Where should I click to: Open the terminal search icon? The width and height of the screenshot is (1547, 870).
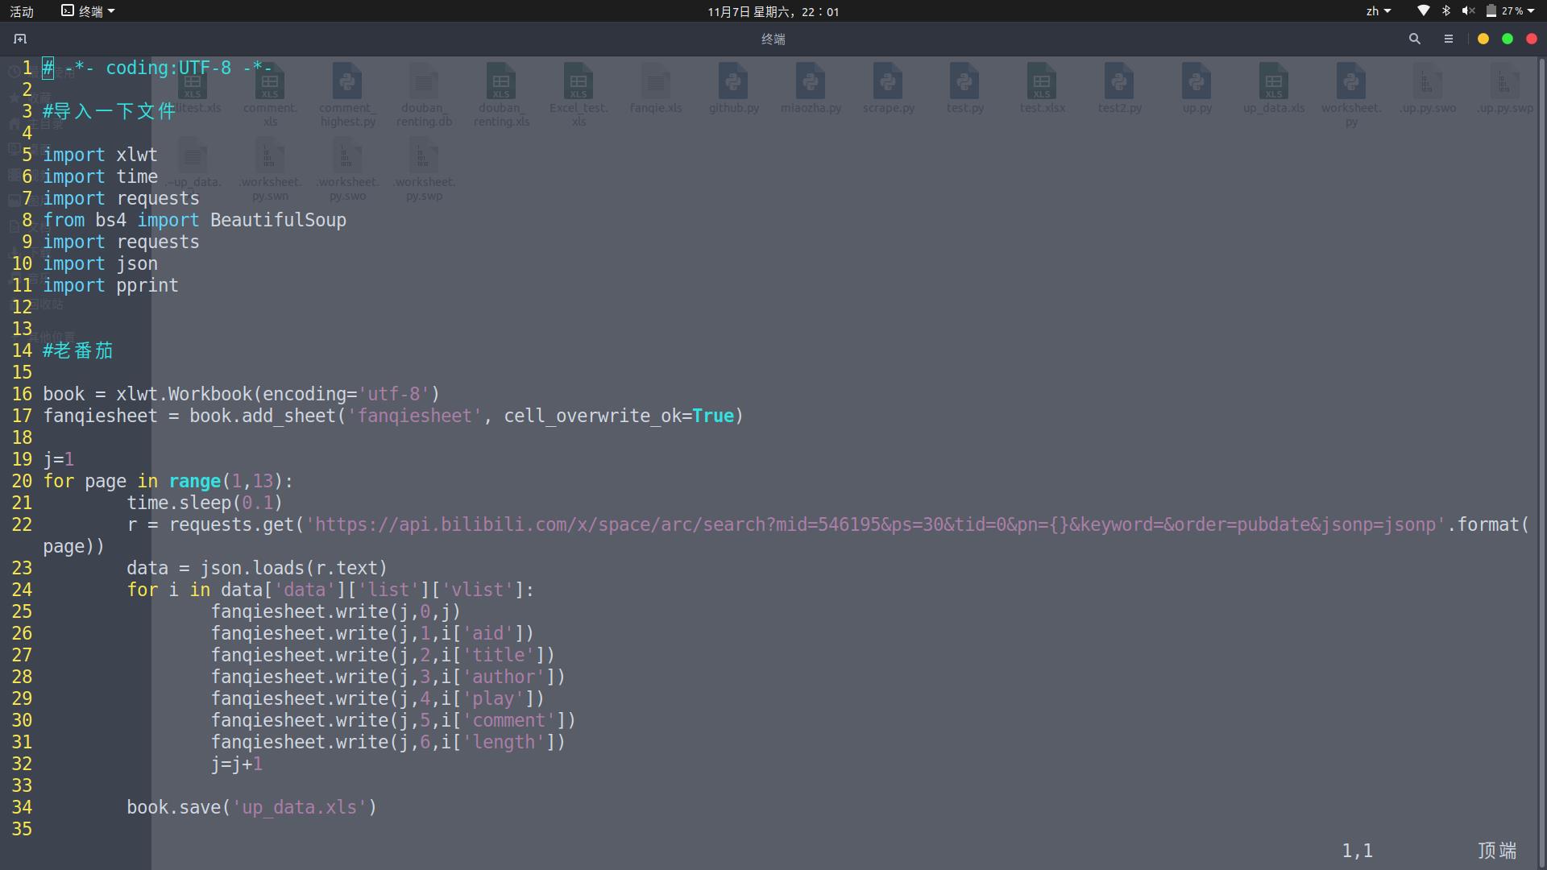coord(1414,39)
